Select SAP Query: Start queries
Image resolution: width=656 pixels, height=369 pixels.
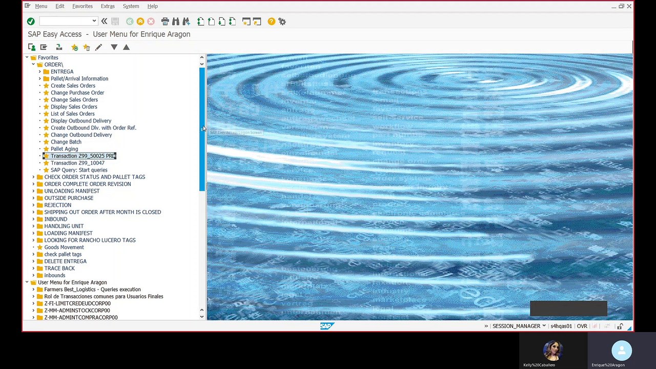[x=79, y=170]
